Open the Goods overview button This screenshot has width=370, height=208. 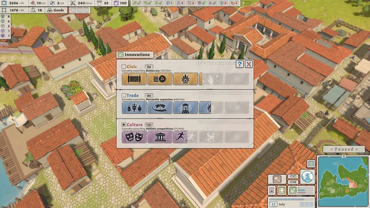(x=56, y=10)
